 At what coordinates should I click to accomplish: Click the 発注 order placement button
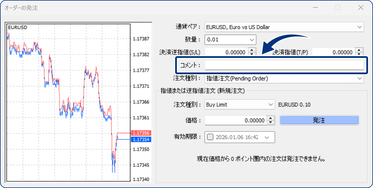coord(319,120)
